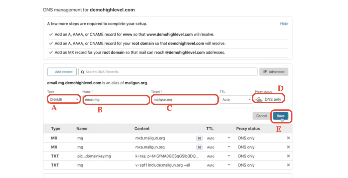
Task: Open TTL dropdown in the new record form
Action: pyautogui.click(x=236, y=99)
